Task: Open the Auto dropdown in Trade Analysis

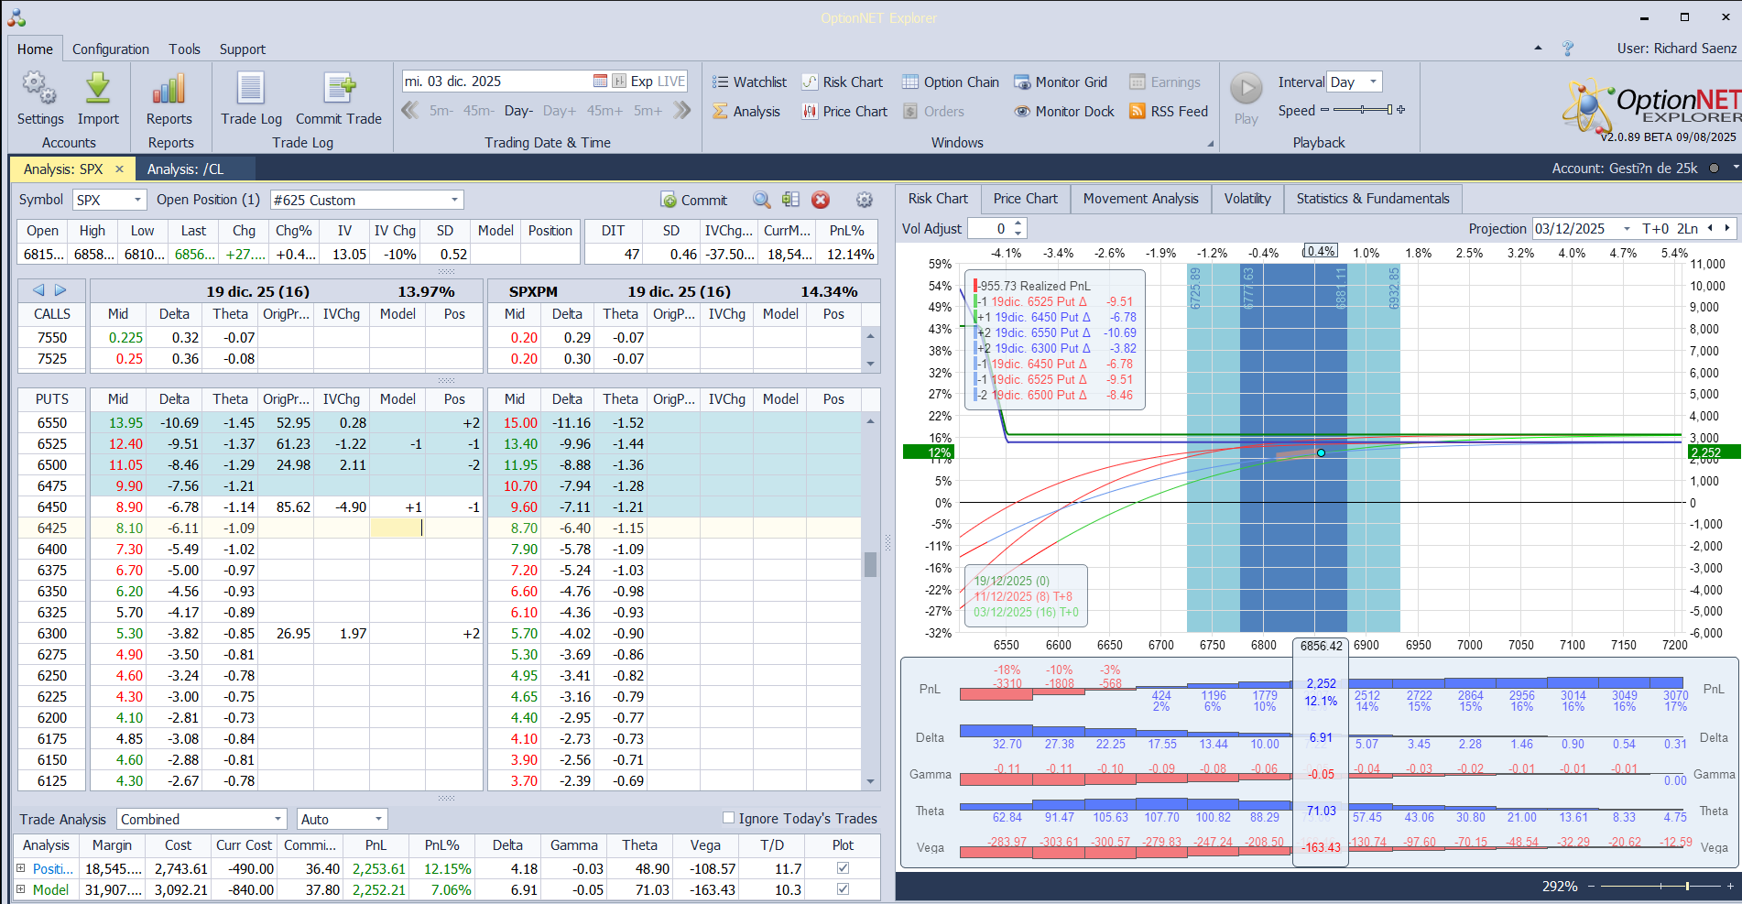Action: click(378, 820)
